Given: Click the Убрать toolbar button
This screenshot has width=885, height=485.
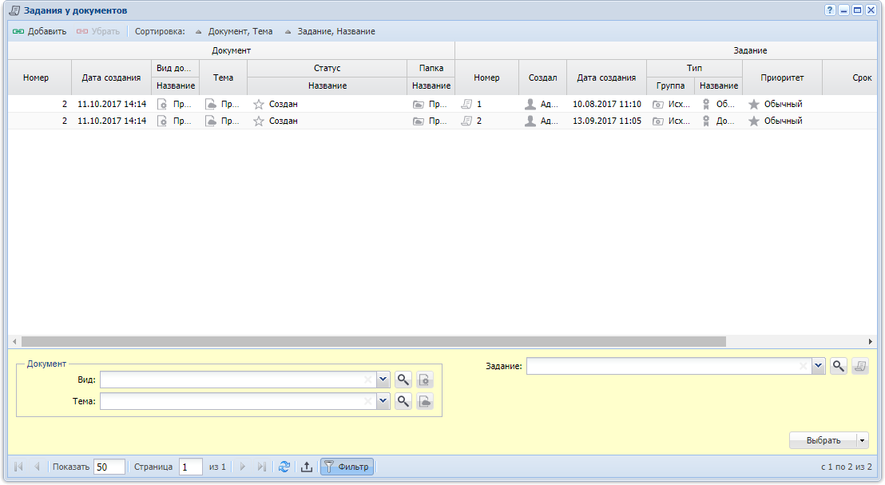Looking at the screenshot, I should [98, 32].
